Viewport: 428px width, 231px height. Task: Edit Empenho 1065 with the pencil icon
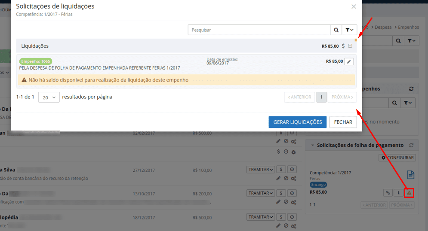pyautogui.click(x=349, y=62)
